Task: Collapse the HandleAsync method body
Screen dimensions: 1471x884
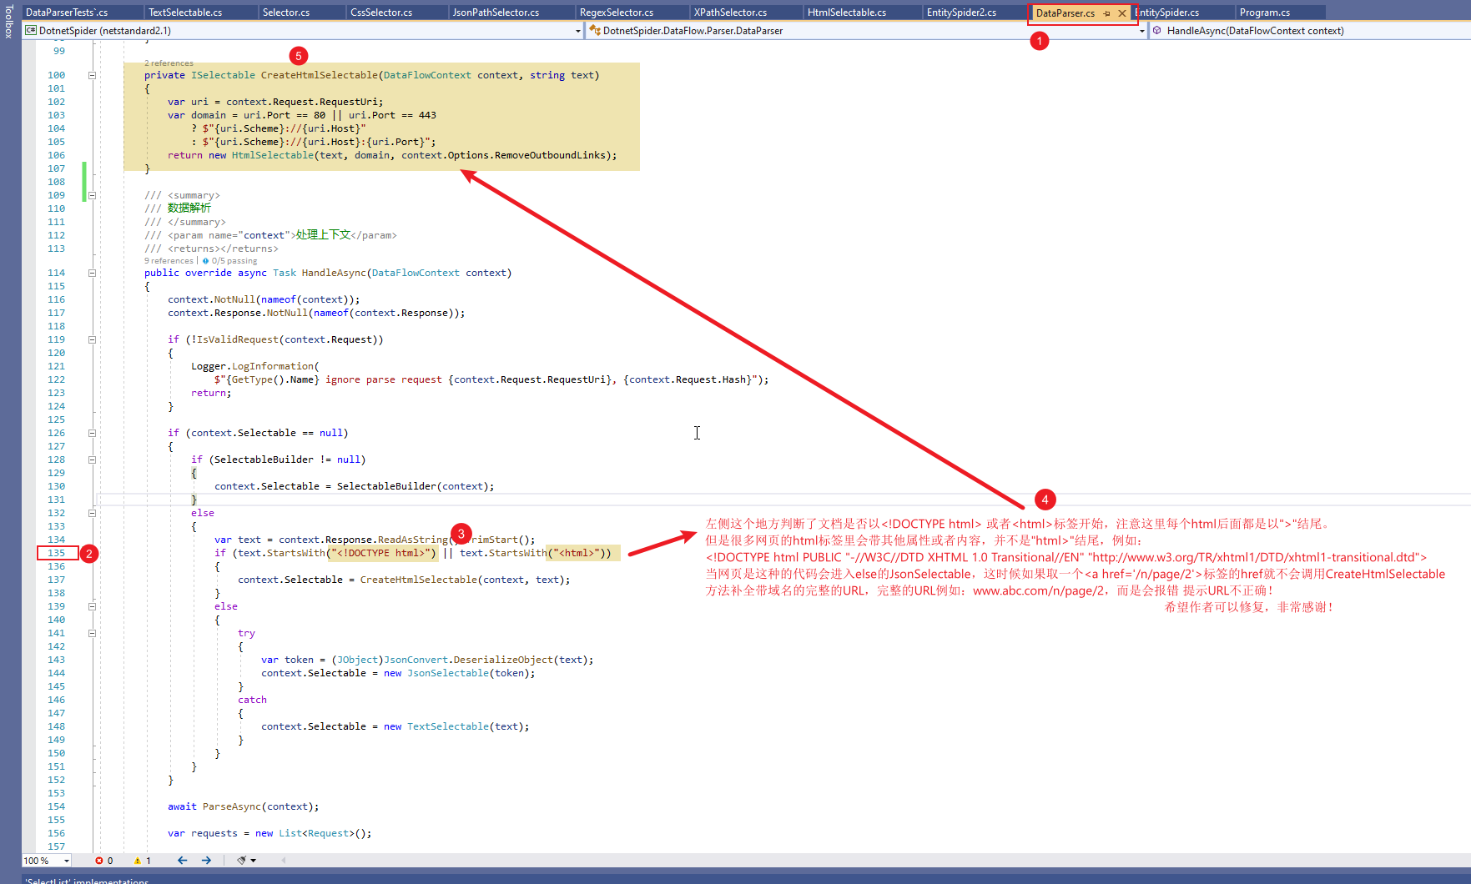Action: click(x=92, y=273)
